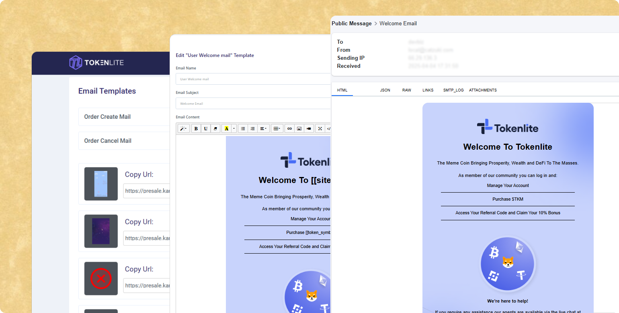Select the first sky-blue image thumbnail
Viewport: 619px width, 313px height.
click(x=101, y=184)
